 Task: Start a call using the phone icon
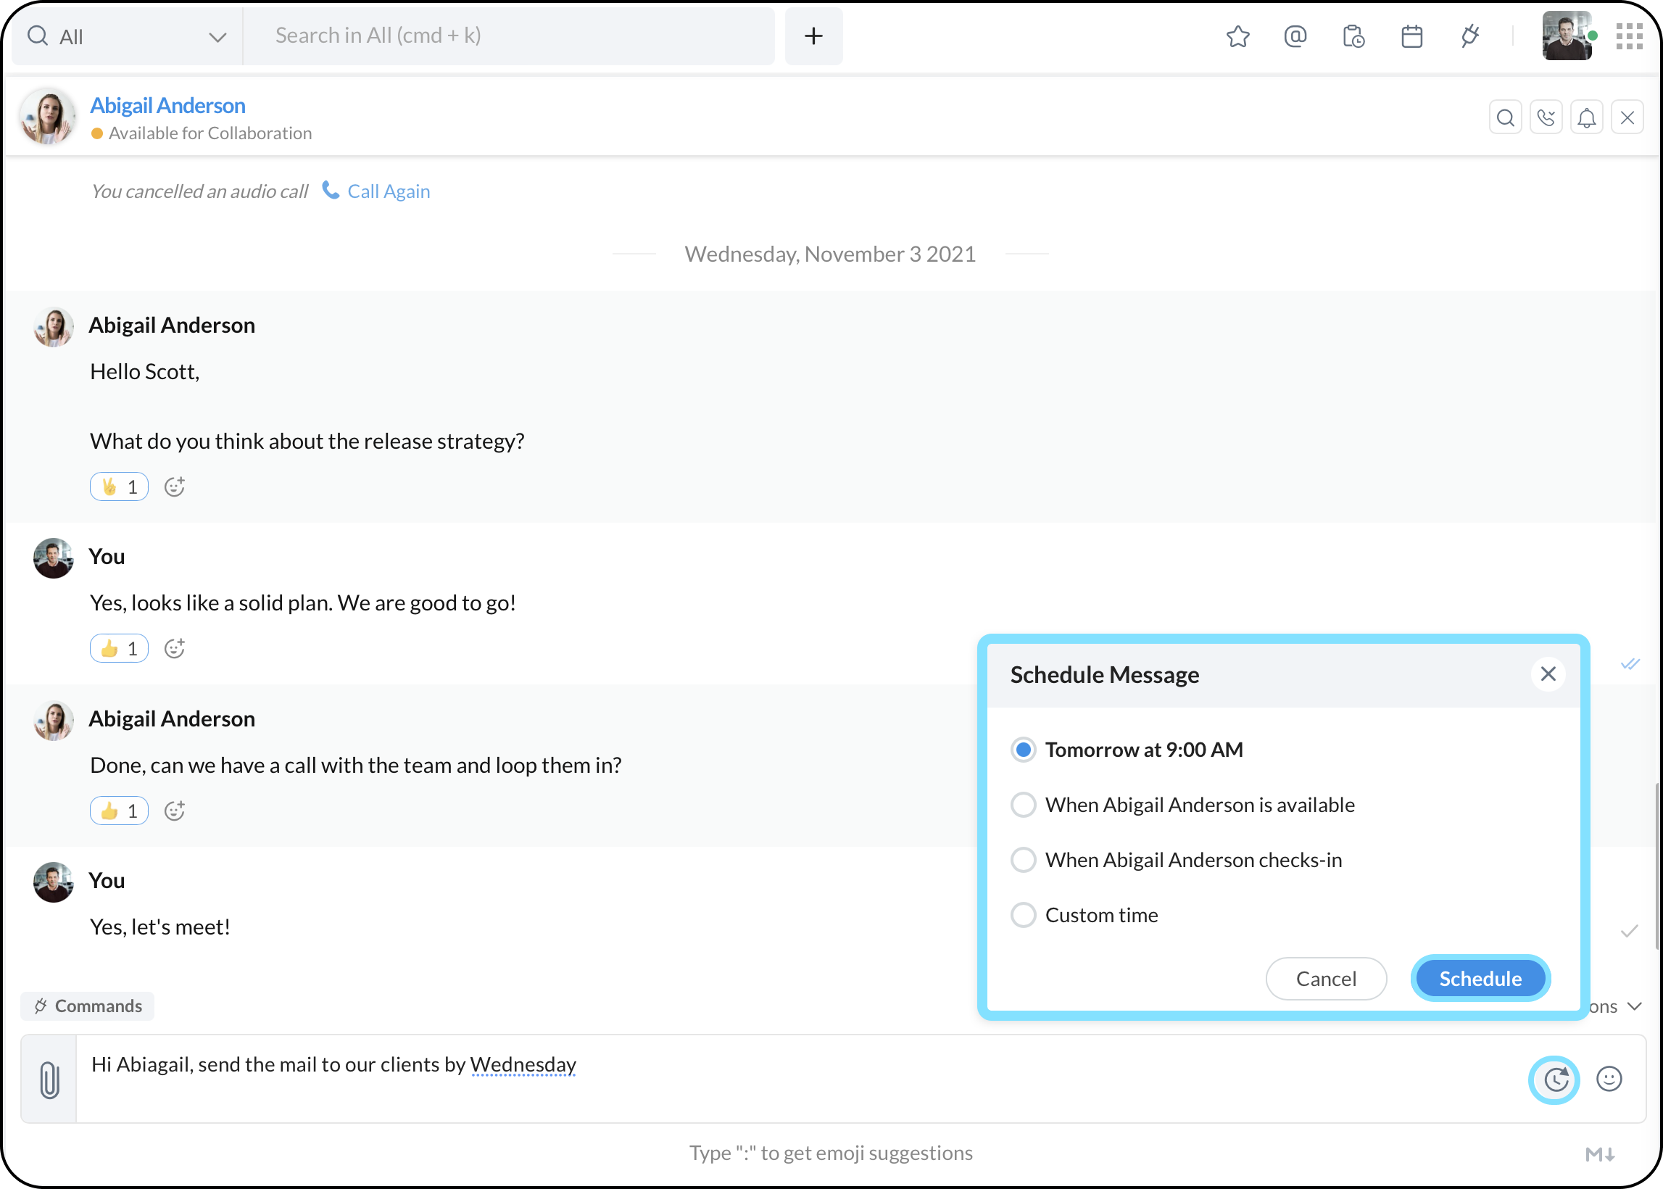click(1546, 117)
